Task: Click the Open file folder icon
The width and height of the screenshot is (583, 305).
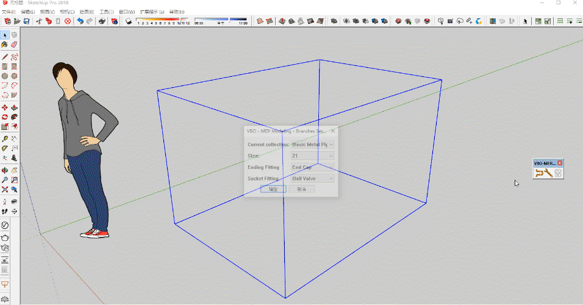Action: (17, 21)
